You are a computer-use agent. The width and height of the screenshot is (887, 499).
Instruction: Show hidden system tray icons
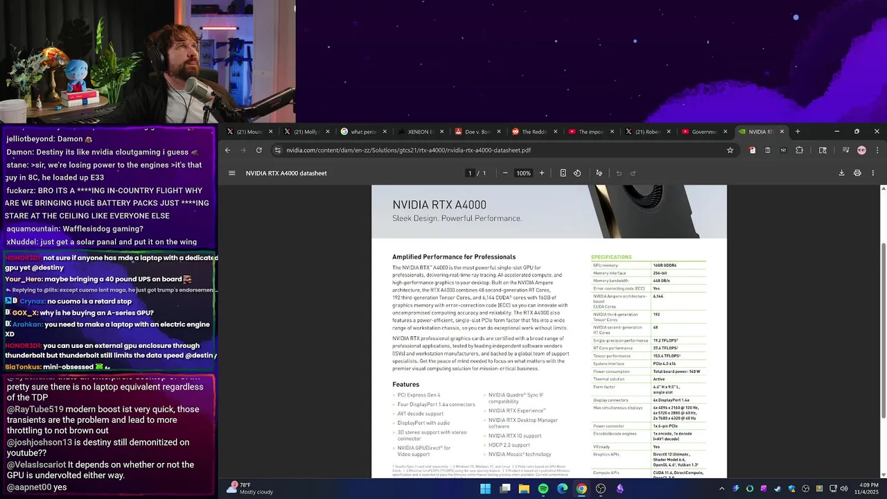[x=721, y=489]
